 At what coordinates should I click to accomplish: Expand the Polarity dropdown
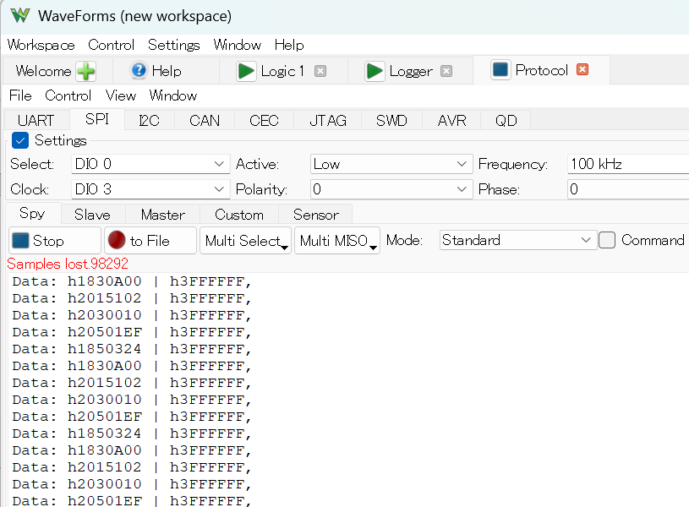(x=391, y=189)
